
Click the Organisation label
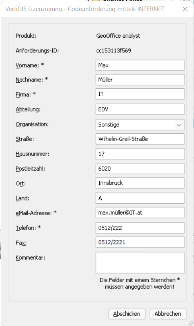[x=32, y=124]
